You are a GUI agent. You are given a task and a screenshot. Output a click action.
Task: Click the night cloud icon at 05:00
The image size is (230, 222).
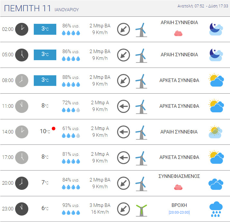(216, 55)
